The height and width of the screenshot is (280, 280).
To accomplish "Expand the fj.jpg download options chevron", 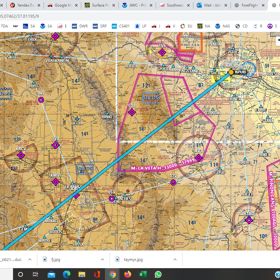I will tap(102, 259).
